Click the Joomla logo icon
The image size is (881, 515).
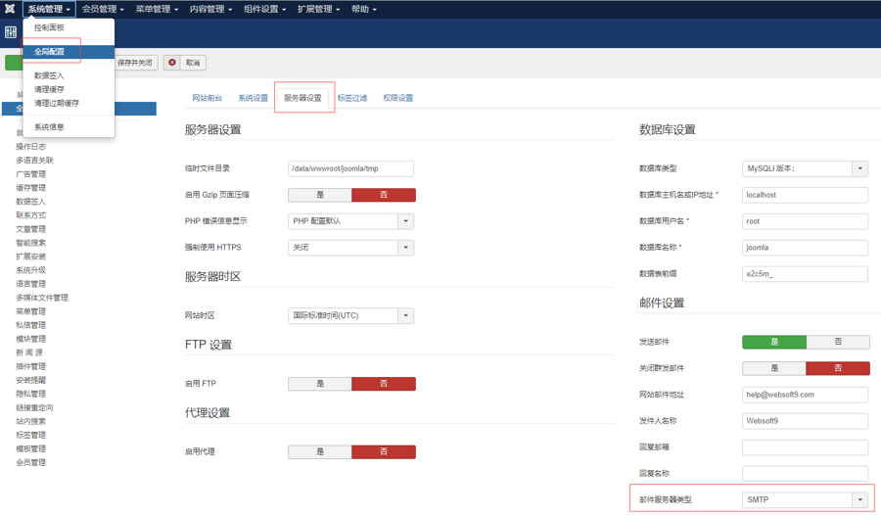click(10, 9)
